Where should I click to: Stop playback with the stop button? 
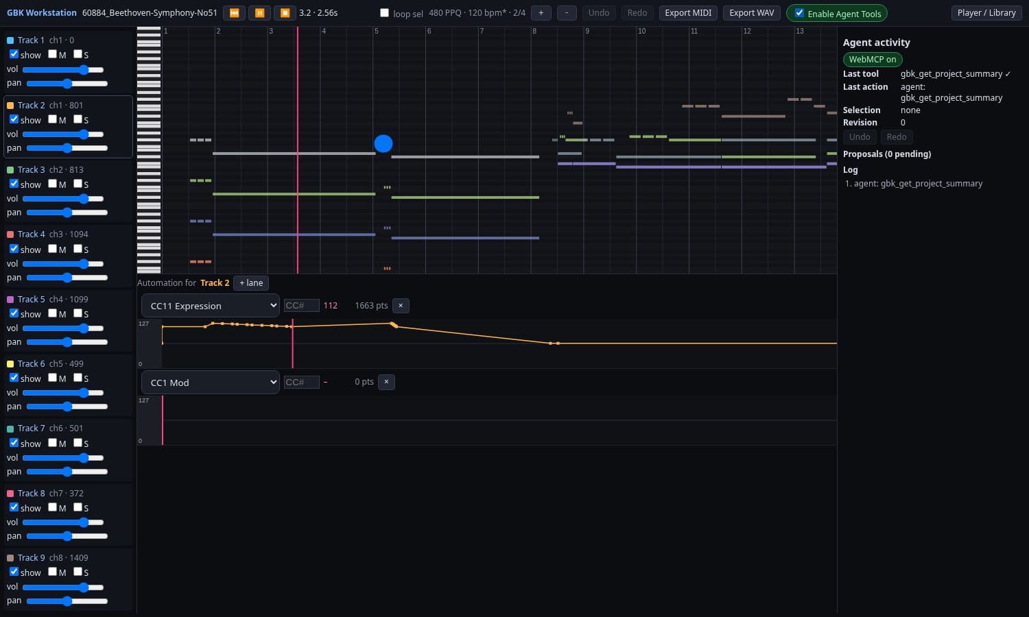[285, 13]
